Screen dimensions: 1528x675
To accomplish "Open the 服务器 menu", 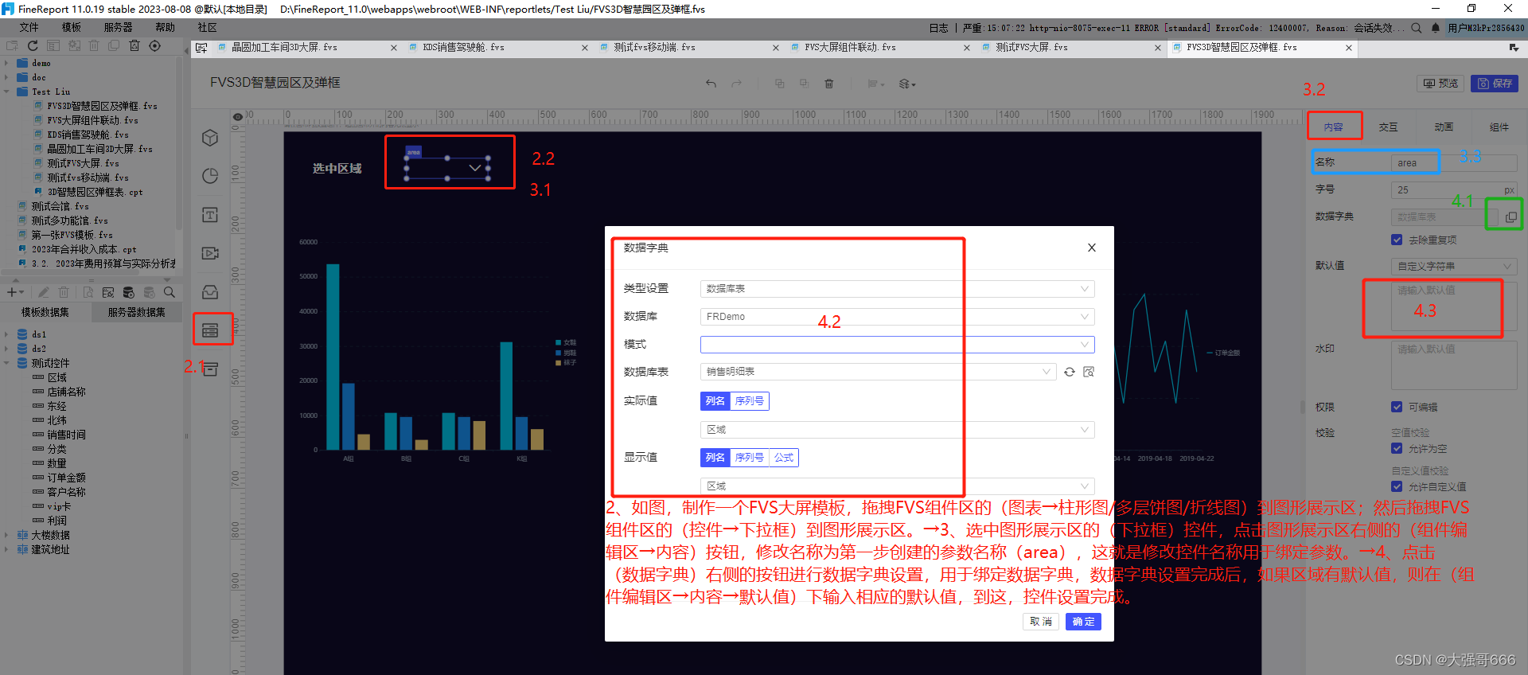I will (x=118, y=28).
